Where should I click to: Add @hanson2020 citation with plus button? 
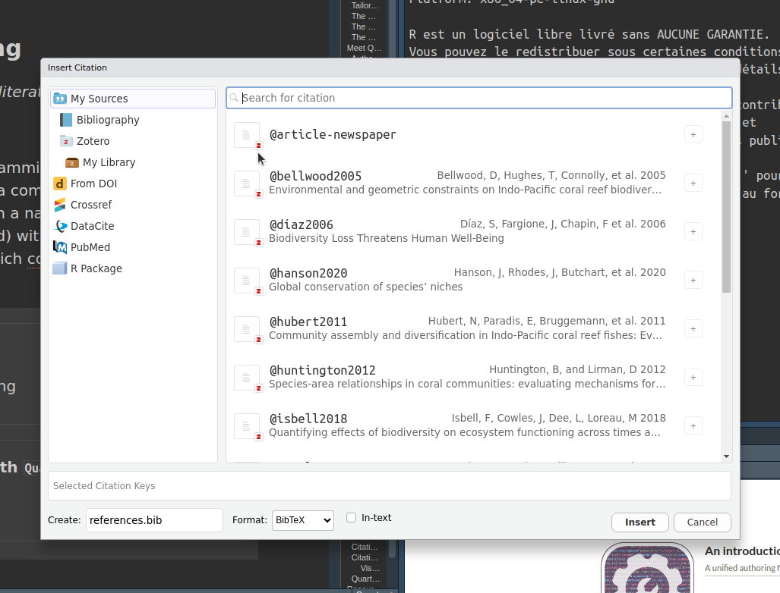tap(693, 280)
